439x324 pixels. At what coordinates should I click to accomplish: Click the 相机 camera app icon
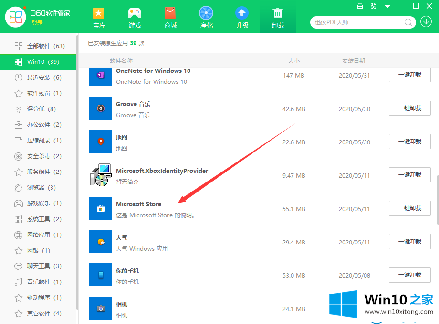[x=101, y=308]
